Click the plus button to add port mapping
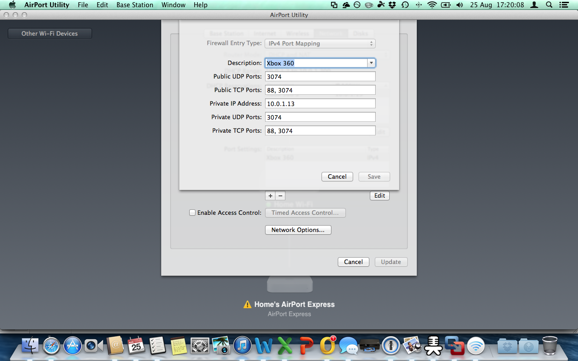Viewport: 578px width, 361px height. [270, 196]
